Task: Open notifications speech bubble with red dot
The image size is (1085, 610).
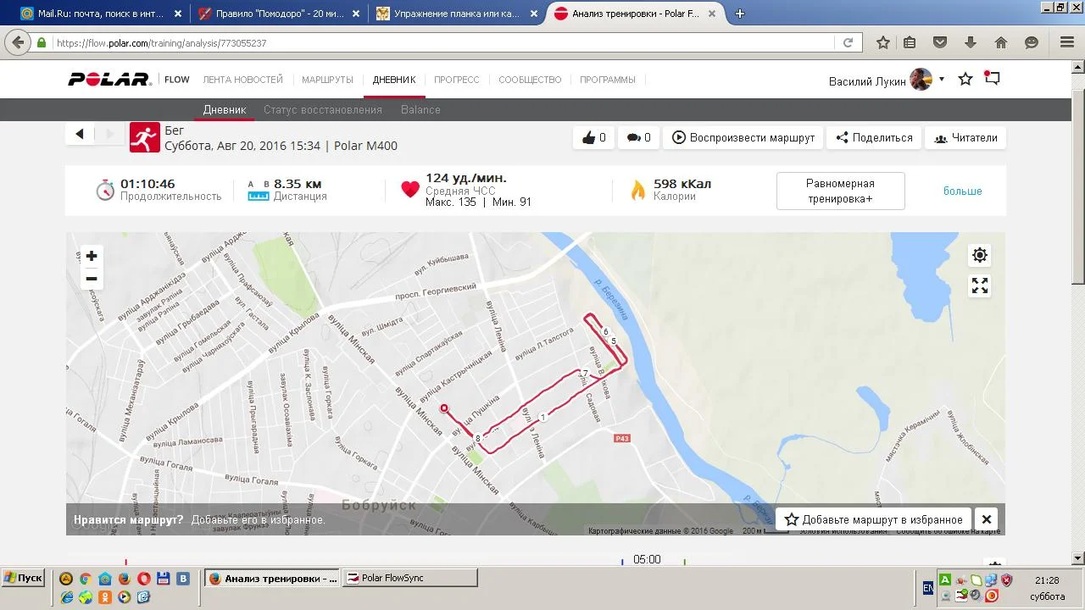Action: (x=993, y=79)
